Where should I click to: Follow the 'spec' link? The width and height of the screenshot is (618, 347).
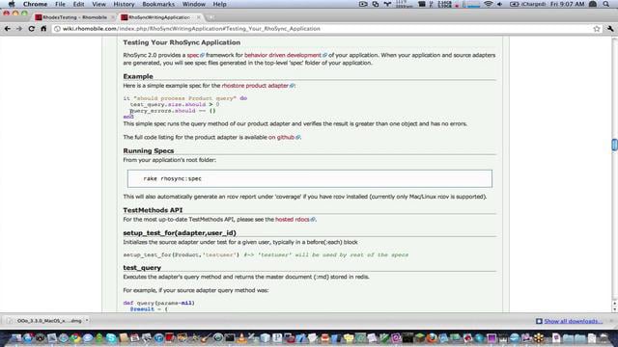193,56
